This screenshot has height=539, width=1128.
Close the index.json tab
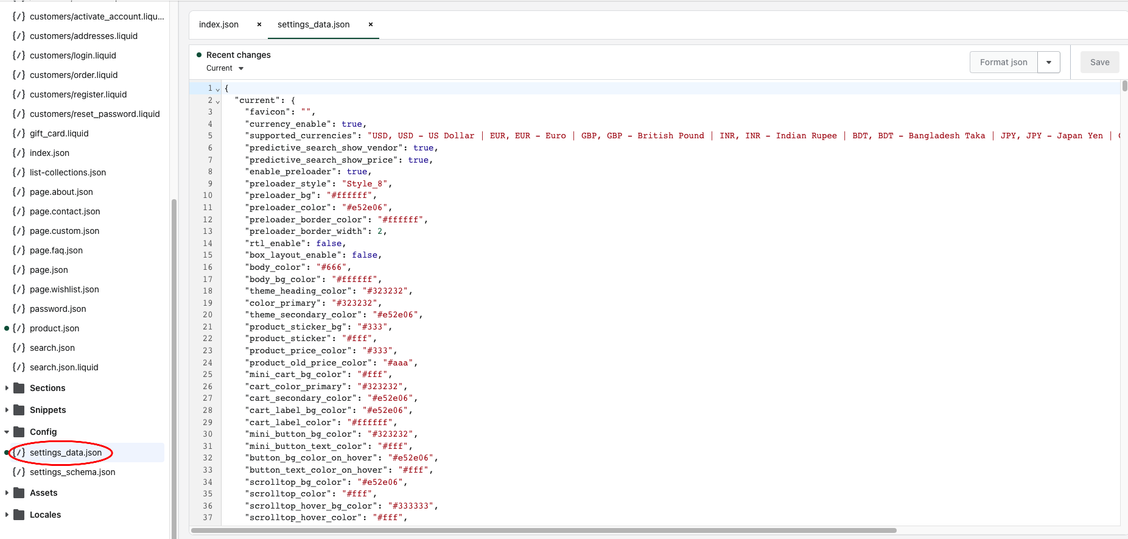tap(259, 24)
